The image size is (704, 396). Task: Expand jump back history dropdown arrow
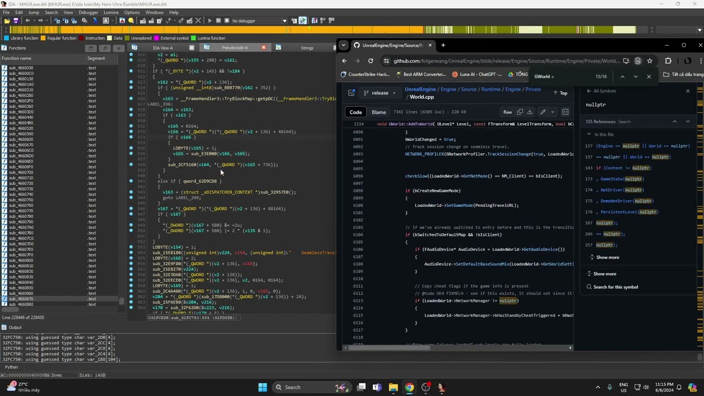pyautogui.click(x=34, y=20)
